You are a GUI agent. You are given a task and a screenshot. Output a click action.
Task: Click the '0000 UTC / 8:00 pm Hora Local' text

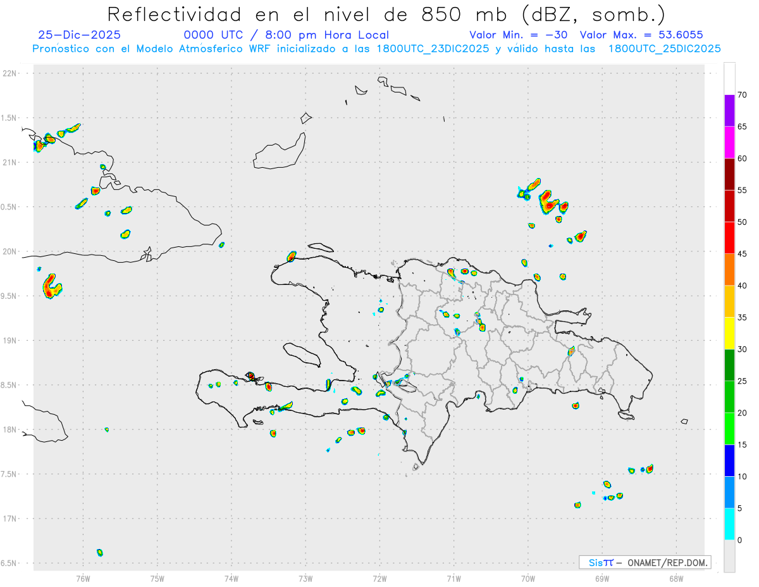(x=286, y=35)
